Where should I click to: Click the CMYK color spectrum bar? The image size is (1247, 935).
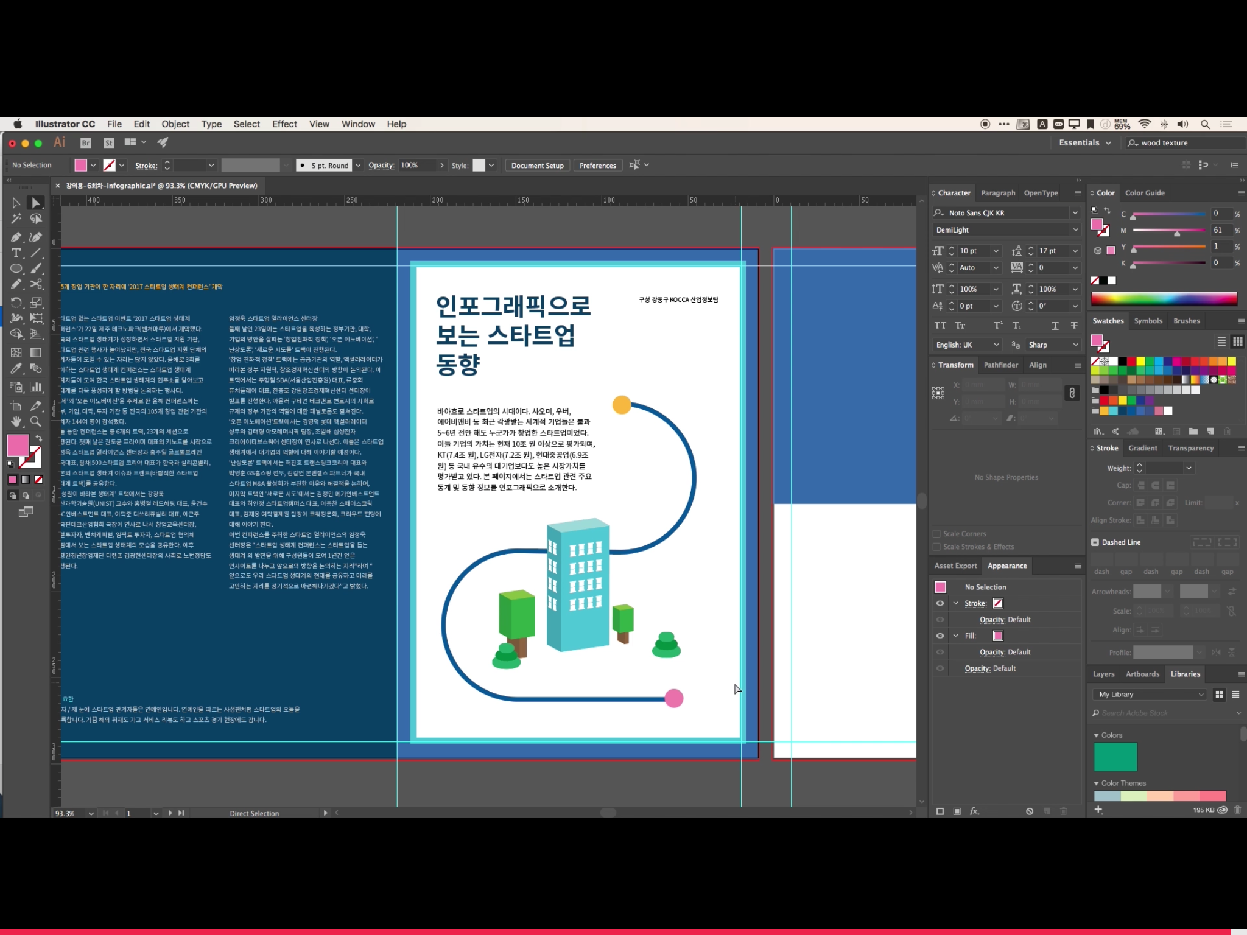(1164, 298)
